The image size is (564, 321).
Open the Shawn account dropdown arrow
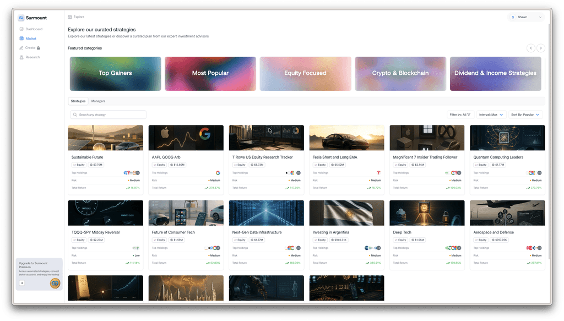click(540, 17)
